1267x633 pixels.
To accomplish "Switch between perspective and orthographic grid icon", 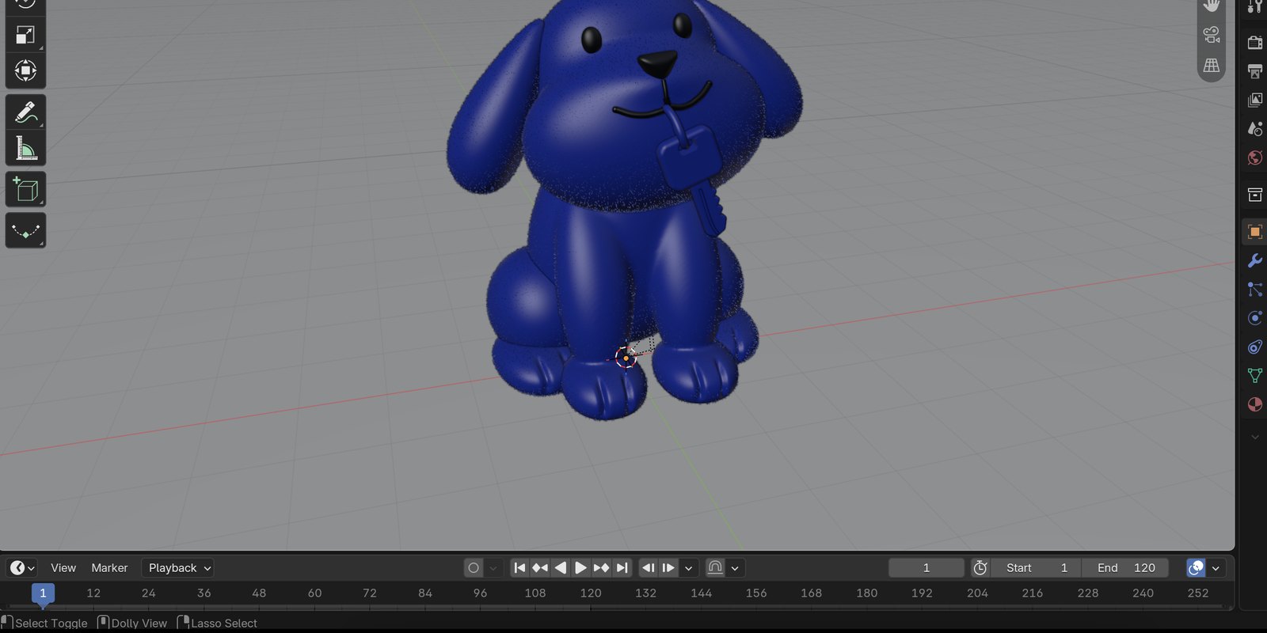I will point(1212,66).
